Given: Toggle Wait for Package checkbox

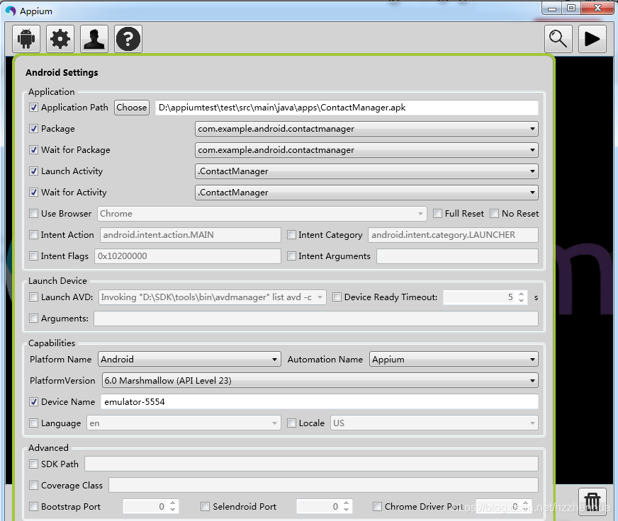Looking at the screenshot, I should pos(34,150).
